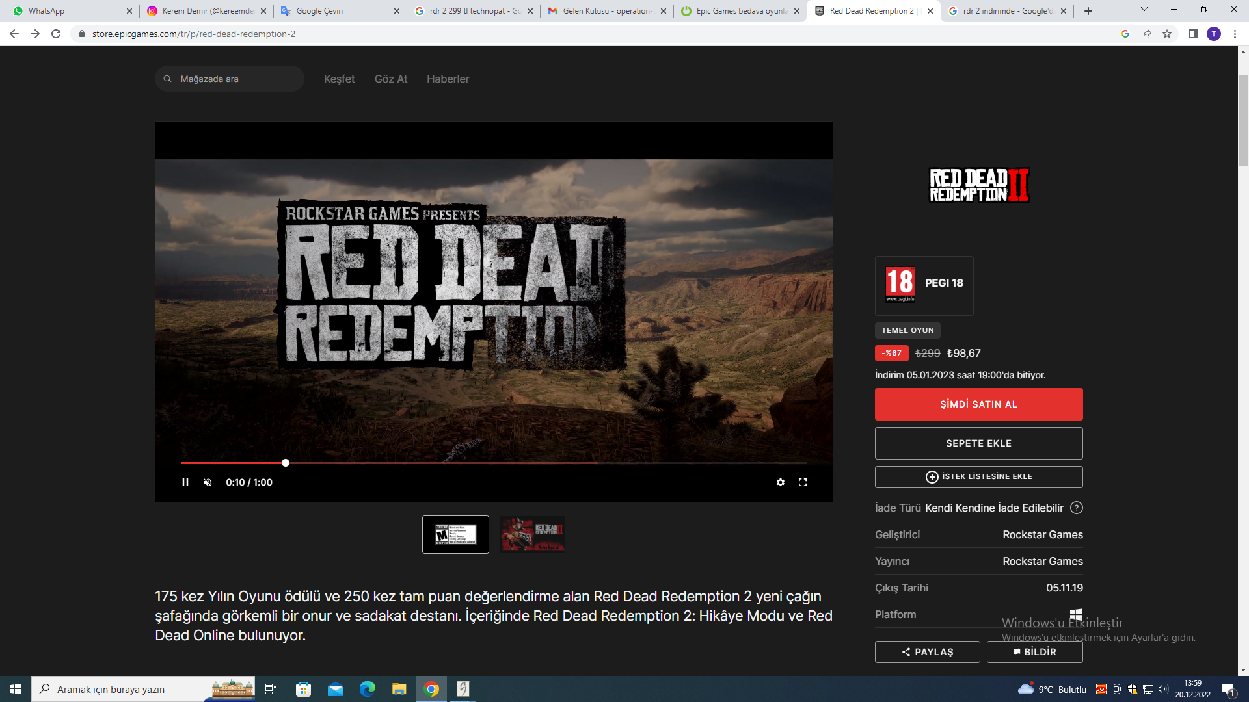This screenshot has height=702, width=1249.
Task: Toggle Chrome side panel
Action: pos(1192,34)
